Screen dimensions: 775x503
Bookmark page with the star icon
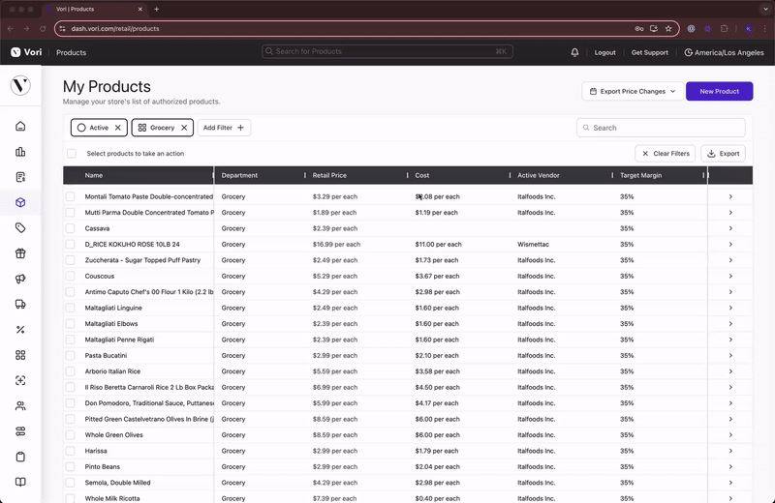tap(668, 29)
